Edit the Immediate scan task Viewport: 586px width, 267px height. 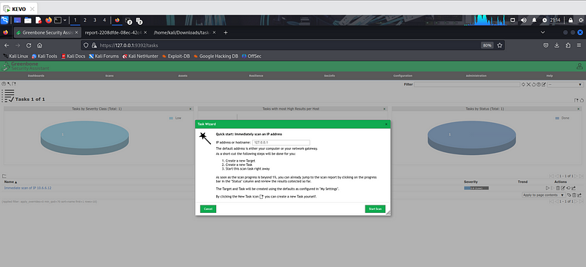coord(563,188)
